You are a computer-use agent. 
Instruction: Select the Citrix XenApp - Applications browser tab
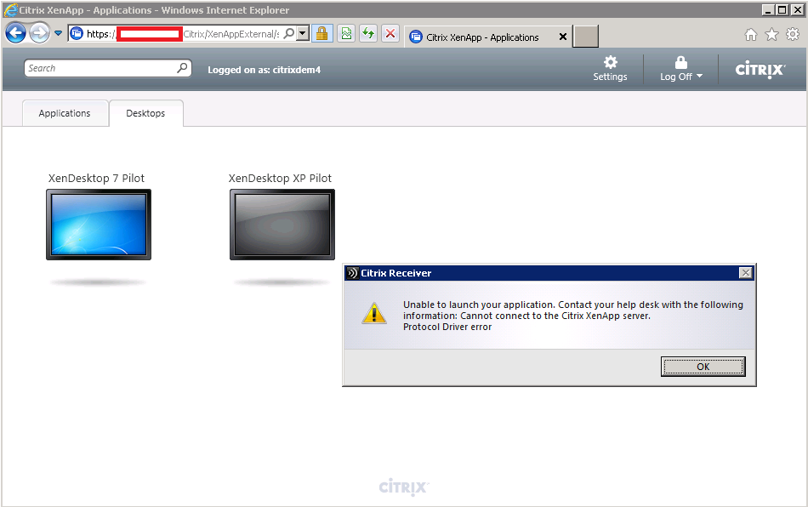[x=481, y=37]
